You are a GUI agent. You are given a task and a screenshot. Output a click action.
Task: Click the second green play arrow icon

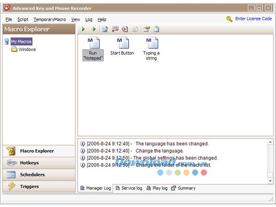tap(94, 29)
